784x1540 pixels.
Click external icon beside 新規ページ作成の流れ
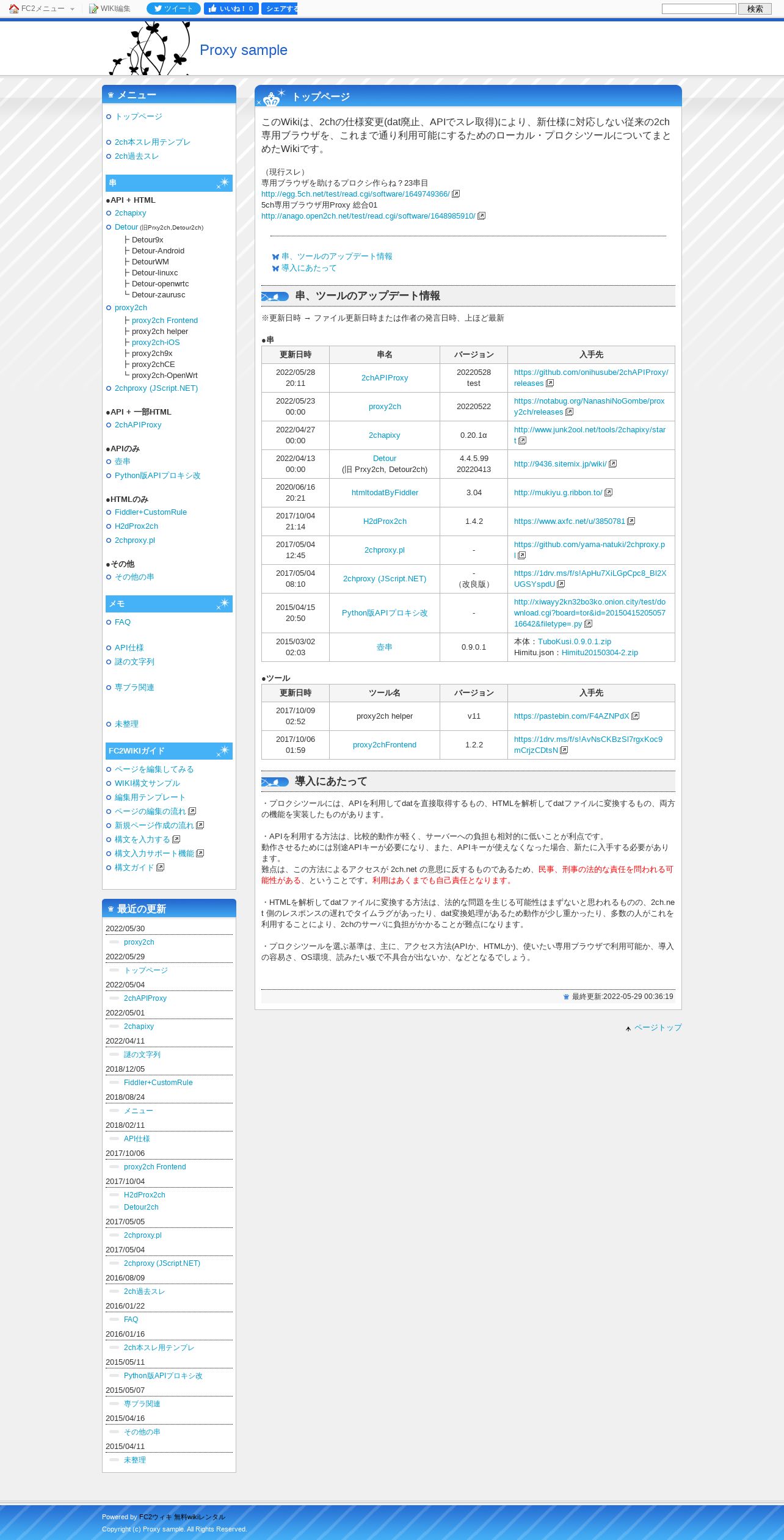pyautogui.click(x=200, y=826)
